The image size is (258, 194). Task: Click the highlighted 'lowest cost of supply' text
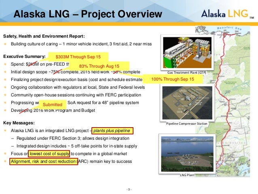49,153
